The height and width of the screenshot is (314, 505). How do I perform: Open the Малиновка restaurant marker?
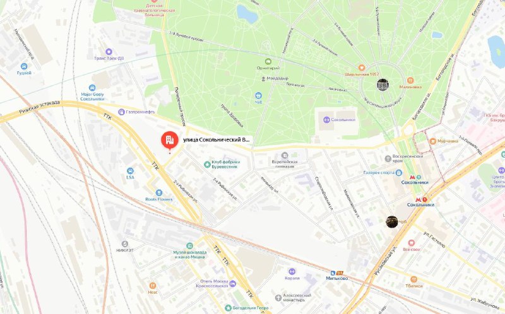tap(410, 80)
